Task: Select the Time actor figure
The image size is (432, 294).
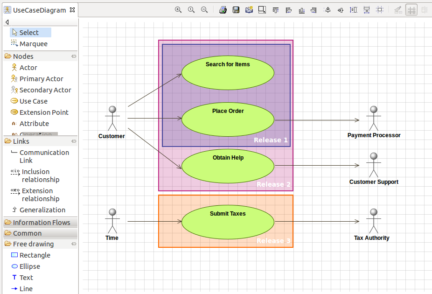Action: click(112, 221)
